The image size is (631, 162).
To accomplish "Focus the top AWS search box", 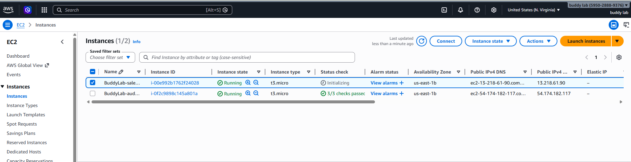I will pos(143,10).
